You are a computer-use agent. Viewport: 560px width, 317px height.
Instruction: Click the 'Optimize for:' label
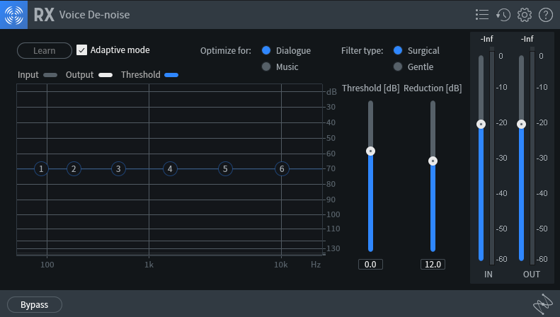pos(225,51)
